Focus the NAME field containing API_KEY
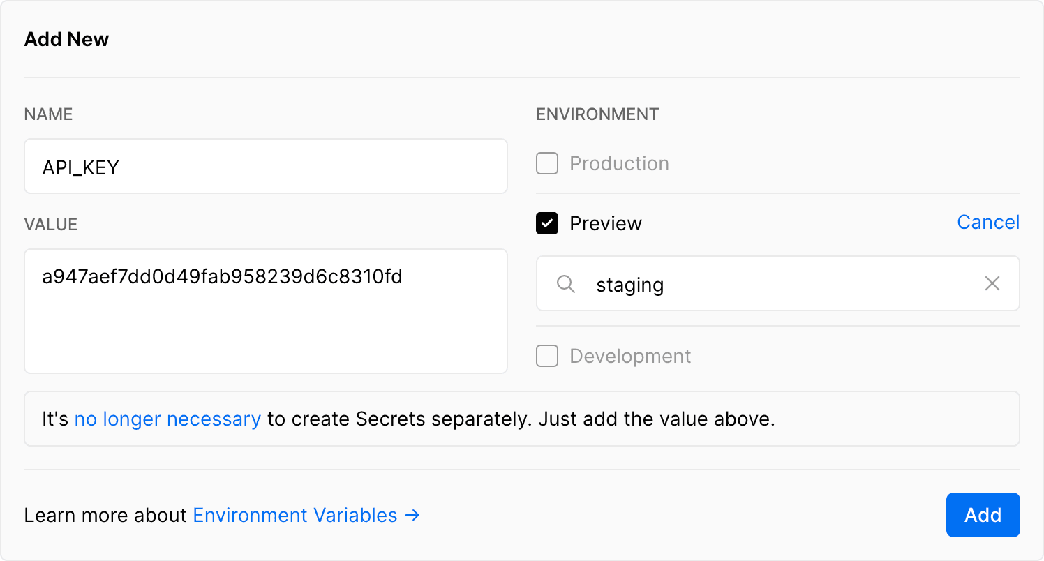 pos(265,166)
